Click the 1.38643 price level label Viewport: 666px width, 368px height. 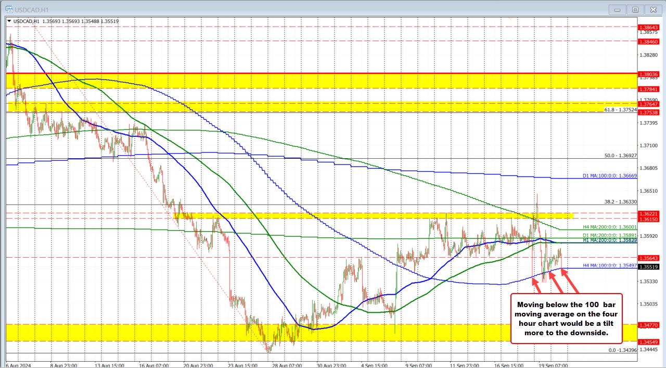point(649,27)
